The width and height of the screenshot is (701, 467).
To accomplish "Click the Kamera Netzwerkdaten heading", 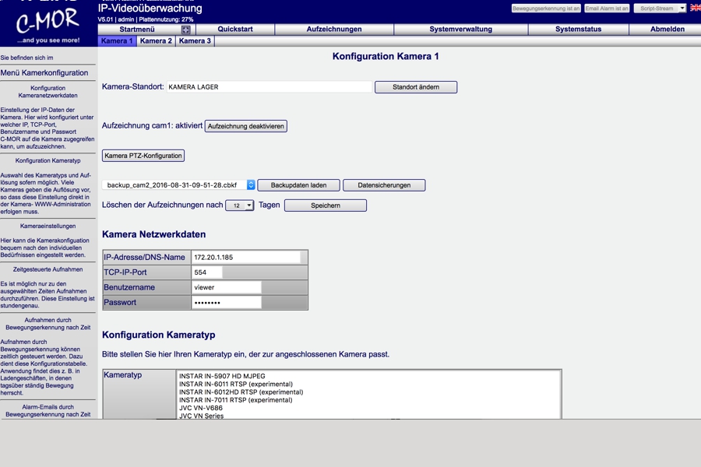I will [x=153, y=234].
